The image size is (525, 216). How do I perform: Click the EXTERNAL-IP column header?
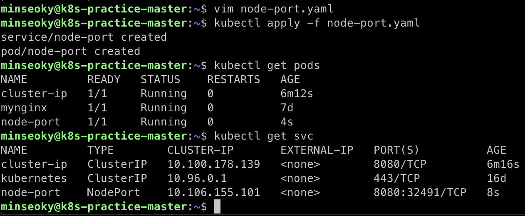(317, 150)
